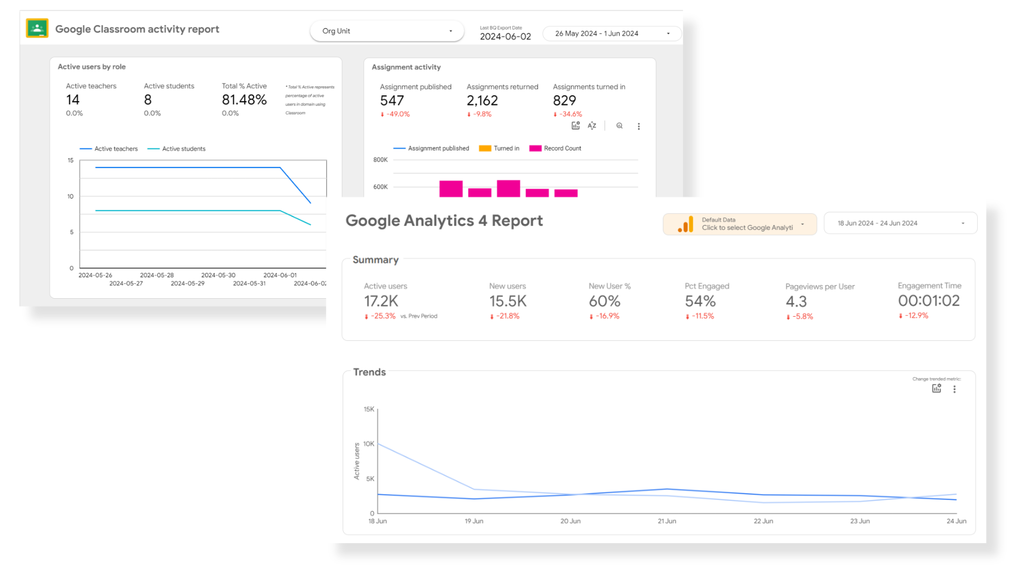Click the Pageviews per User 4.3 value
1012x569 pixels.
[x=796, y=301]
